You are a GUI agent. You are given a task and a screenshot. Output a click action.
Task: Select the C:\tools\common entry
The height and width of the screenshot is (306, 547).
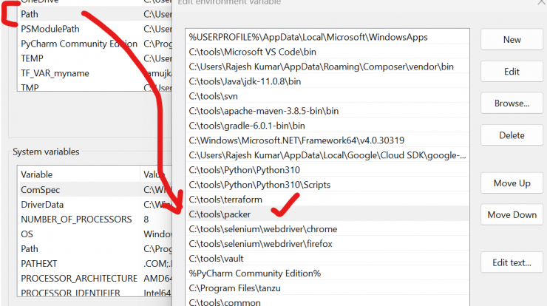[x=327, y=302]
